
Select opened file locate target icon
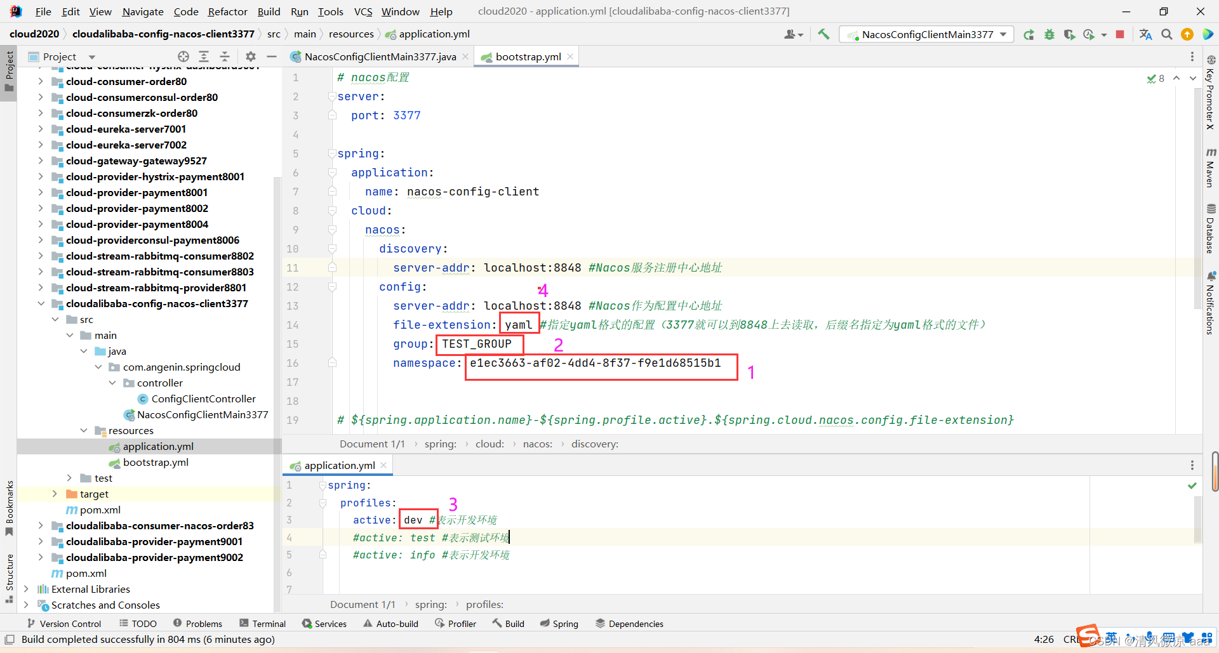pyautogui.click(x=183, y=56)
